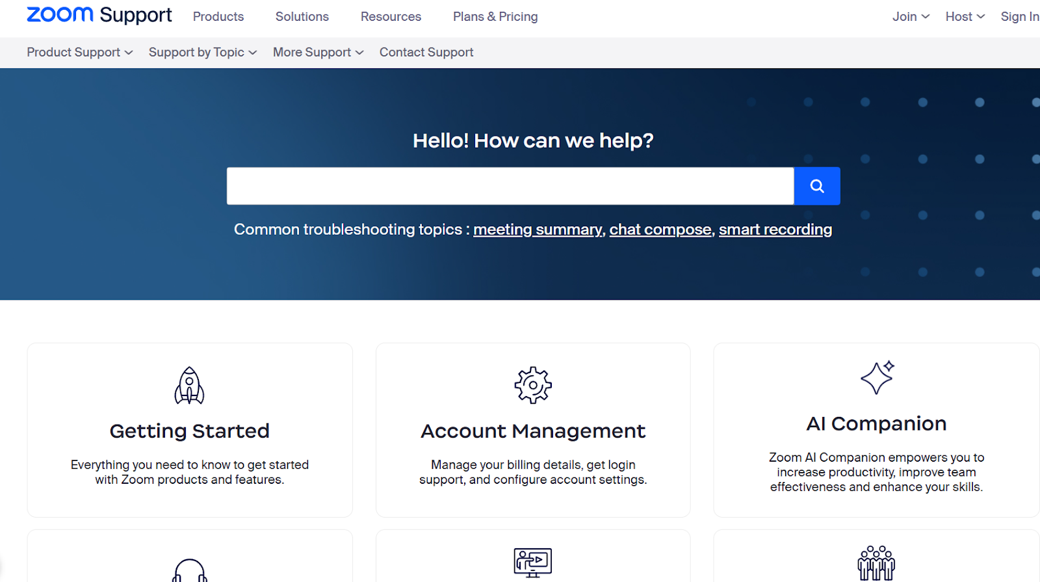The image size is (1040, 582).
Task: Open the chat compose troubleshooting link
Action: pos(660,230)
